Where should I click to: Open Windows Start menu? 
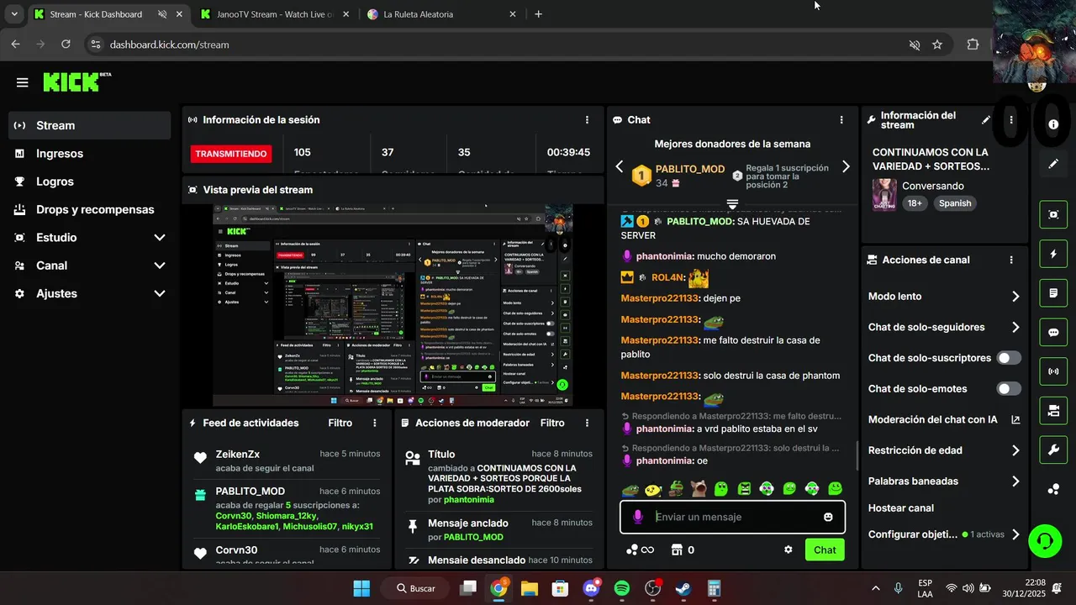[x=361, y=588]
